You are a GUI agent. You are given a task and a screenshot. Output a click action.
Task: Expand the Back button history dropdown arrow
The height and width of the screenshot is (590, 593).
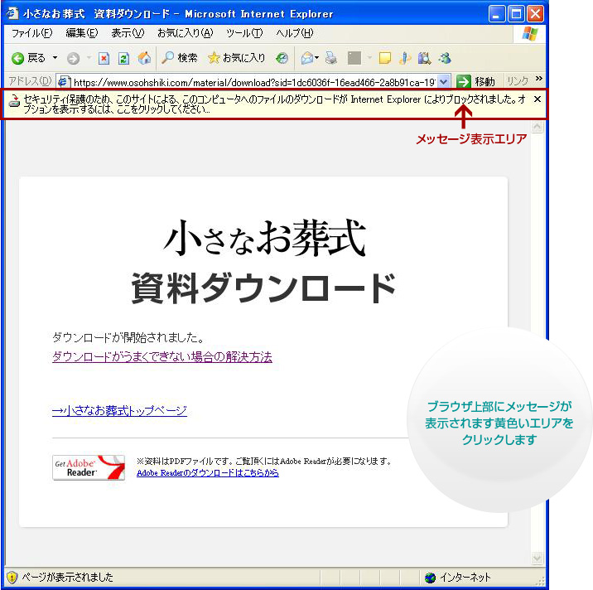coord(55,57)
